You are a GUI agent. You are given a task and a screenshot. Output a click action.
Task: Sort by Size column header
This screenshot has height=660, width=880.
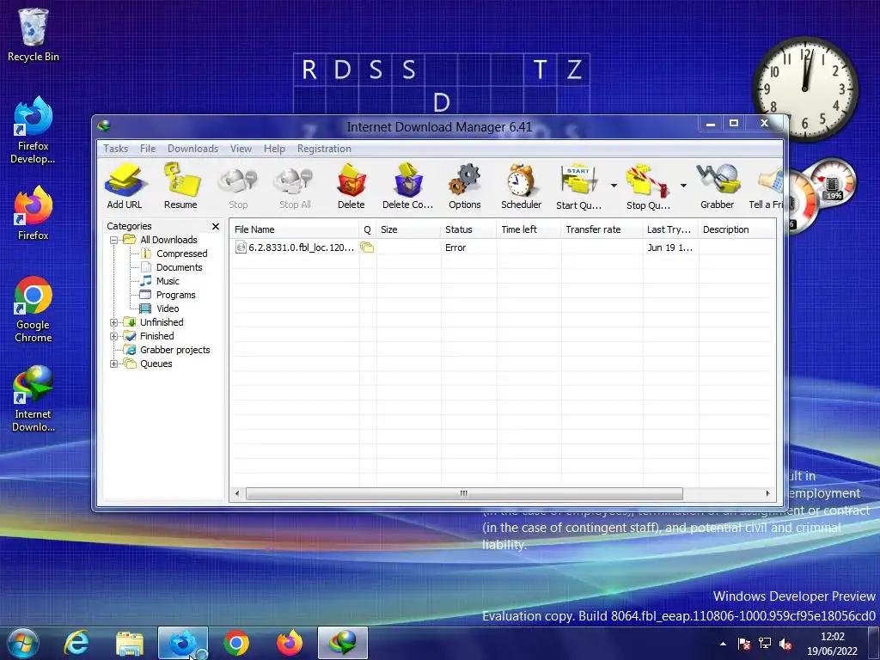[x=408, y=229]
